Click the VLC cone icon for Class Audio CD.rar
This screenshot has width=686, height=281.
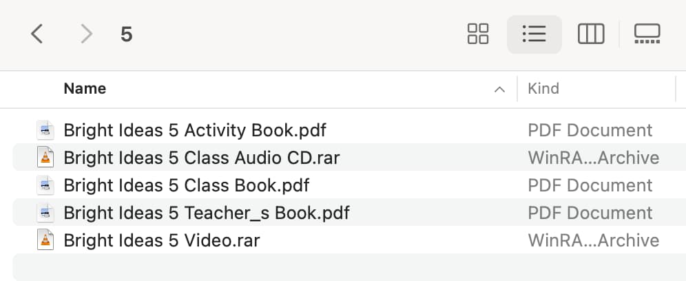45,157
